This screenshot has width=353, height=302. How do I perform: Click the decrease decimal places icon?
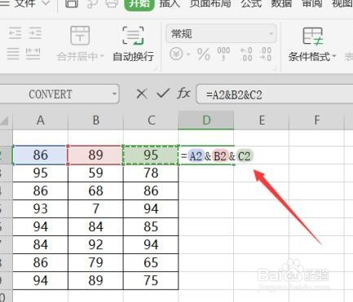[265, 54]
